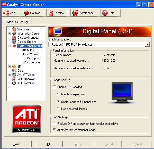The width and height of the screenshot is (154, 149).
Task: Click the Color wheel icon
Action: (x=14, y=71)
